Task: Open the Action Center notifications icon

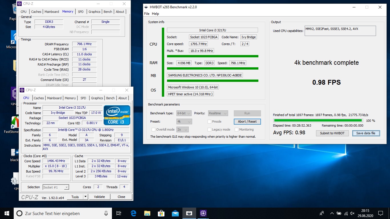Action: click(380, 213)
